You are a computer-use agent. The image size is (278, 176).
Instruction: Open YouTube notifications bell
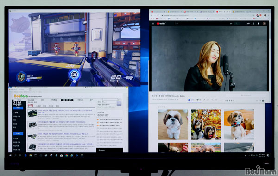click(259, 24)
